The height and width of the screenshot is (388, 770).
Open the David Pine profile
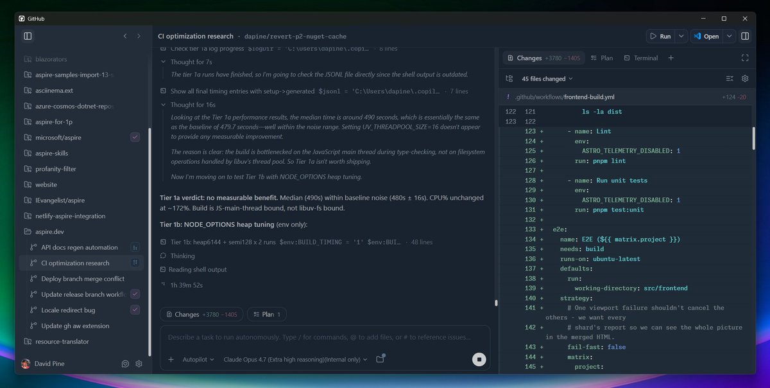[x=43, y=364]
